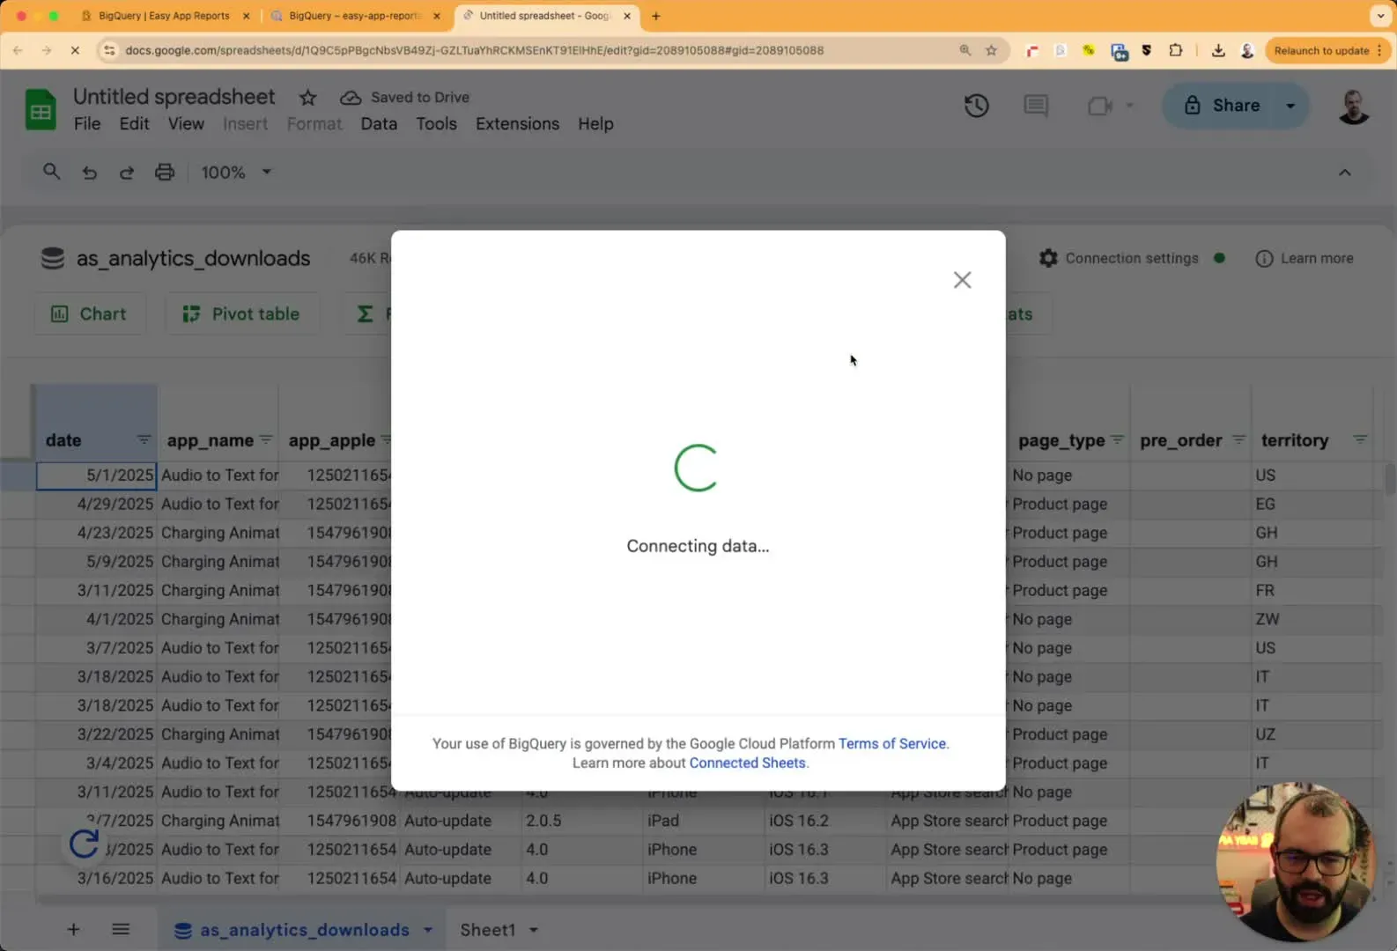Open the app_name column filter

tap(265, 439)
